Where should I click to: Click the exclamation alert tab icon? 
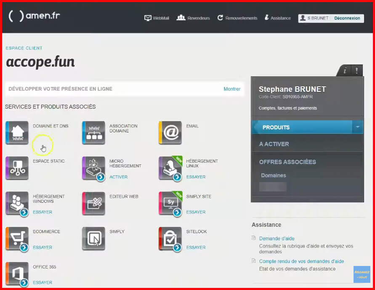click(356, 70)
